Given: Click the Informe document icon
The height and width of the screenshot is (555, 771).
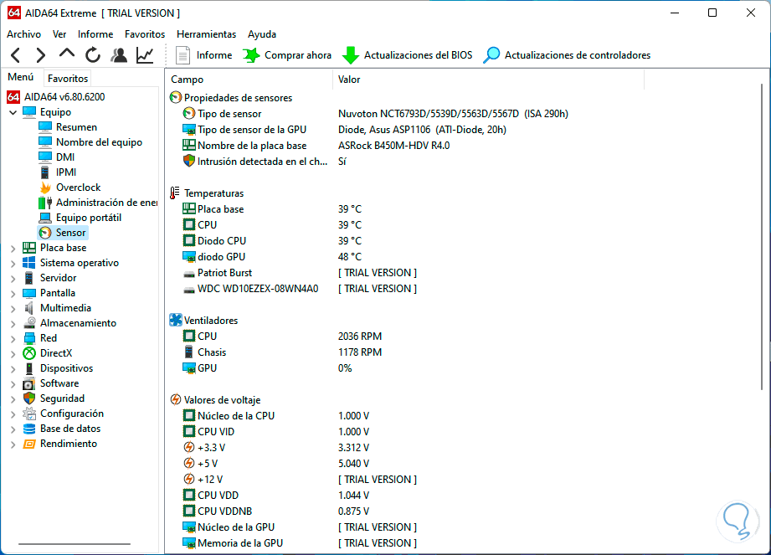Looking at the screenshot, I should [x=183, y=55].
